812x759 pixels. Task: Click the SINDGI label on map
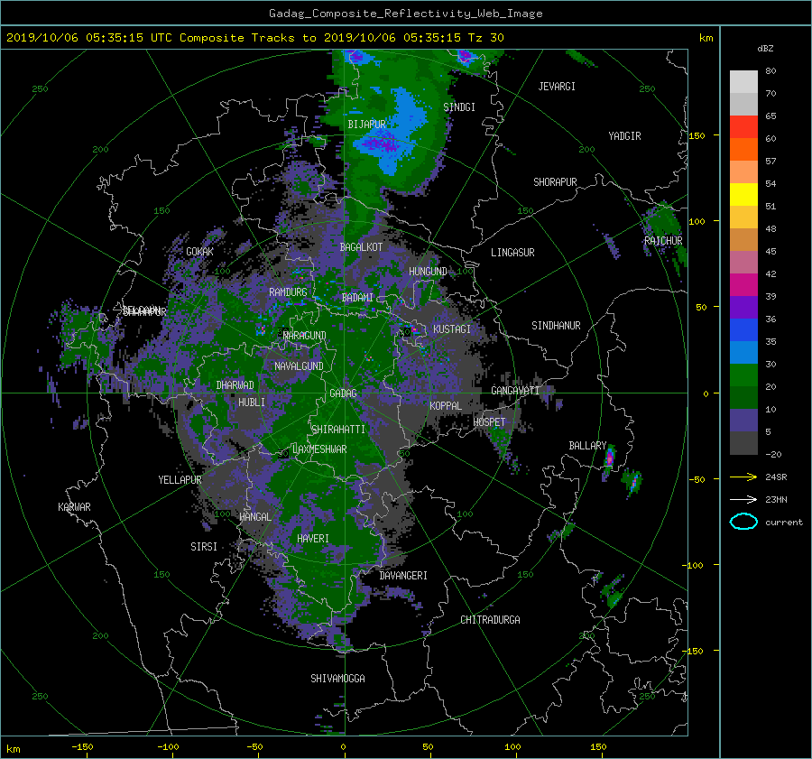click(459, 107)
